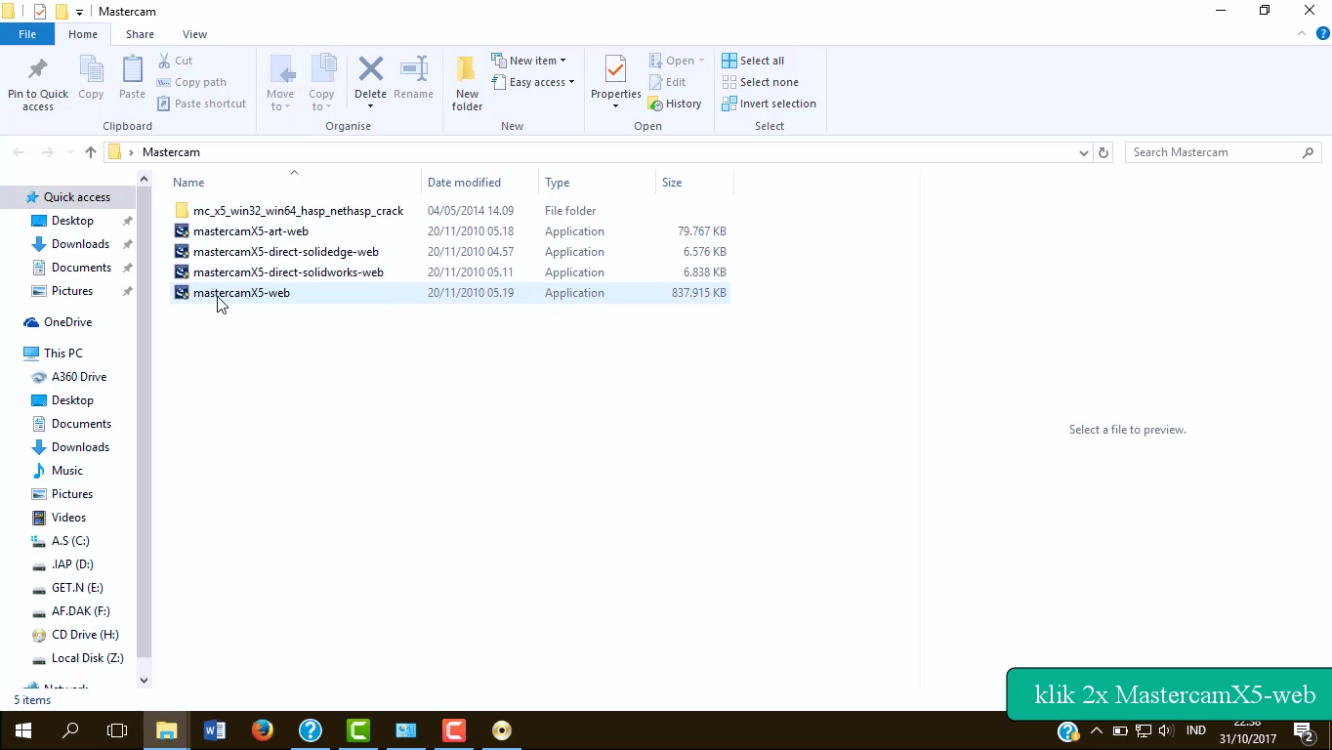
Task: Create a New folder
Action: tap(467, 83)
